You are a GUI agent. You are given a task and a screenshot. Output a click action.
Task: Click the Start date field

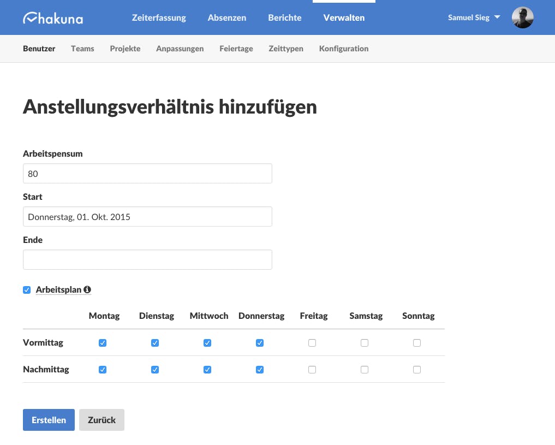tap(147, 217)
